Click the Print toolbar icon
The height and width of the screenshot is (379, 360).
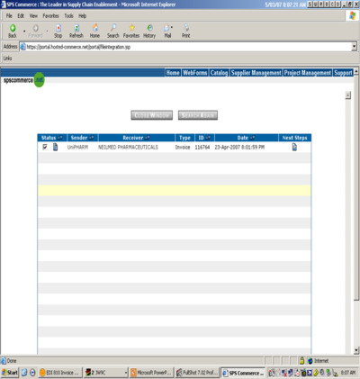pyautogui.click(x=186, y=28)
